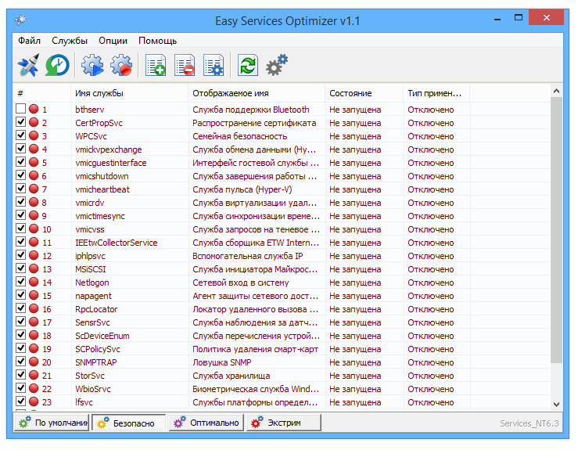
Task: Select the WbioSrvc service name
Action: click(x=93, y=389)
